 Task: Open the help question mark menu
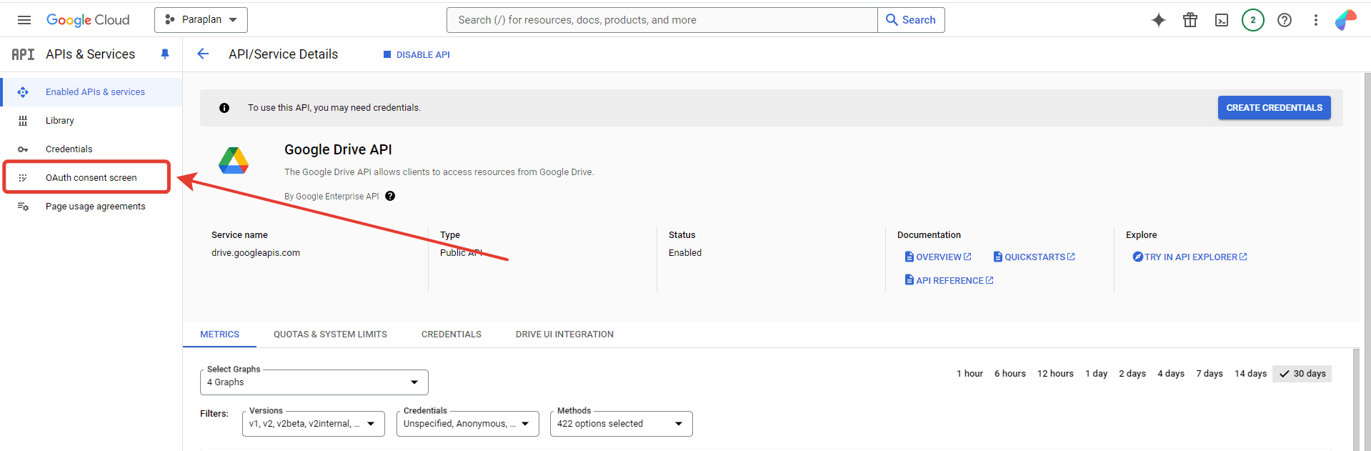(x=1284, y=20)
